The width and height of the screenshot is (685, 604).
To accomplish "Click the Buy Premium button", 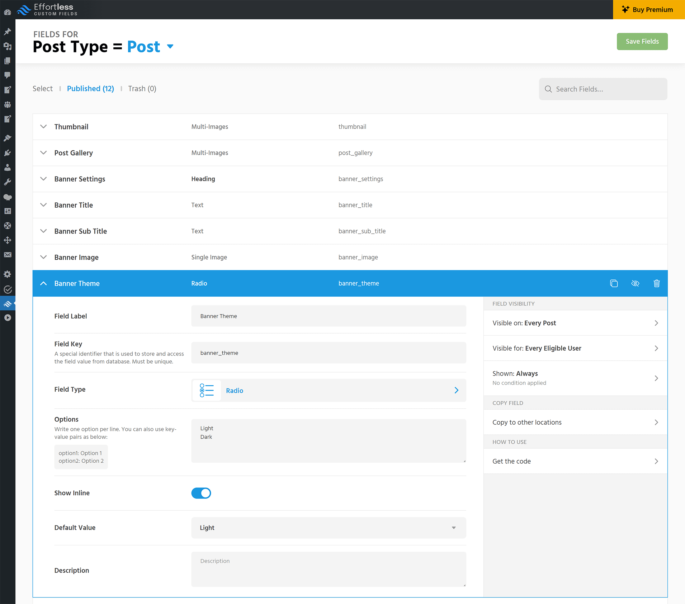I will [x=649, y=10].
